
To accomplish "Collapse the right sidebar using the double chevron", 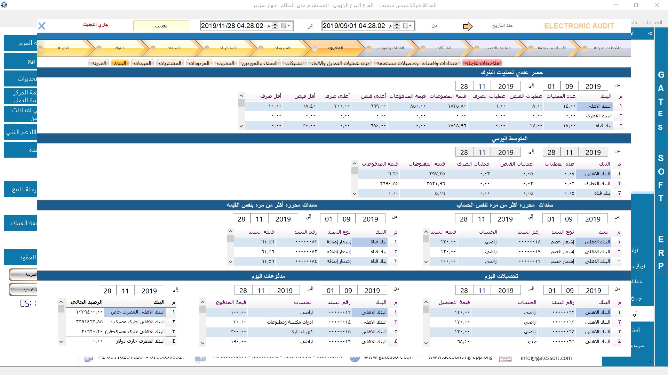I will click(650, 34).
